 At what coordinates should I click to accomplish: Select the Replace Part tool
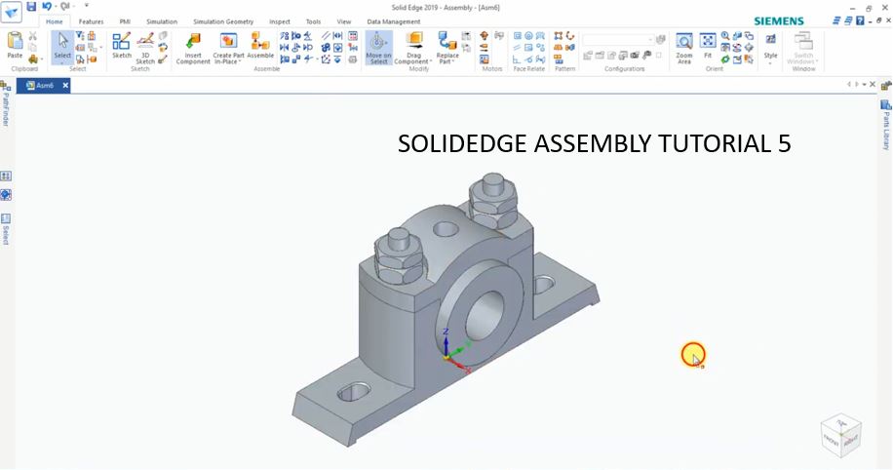(x=447, y=48)
